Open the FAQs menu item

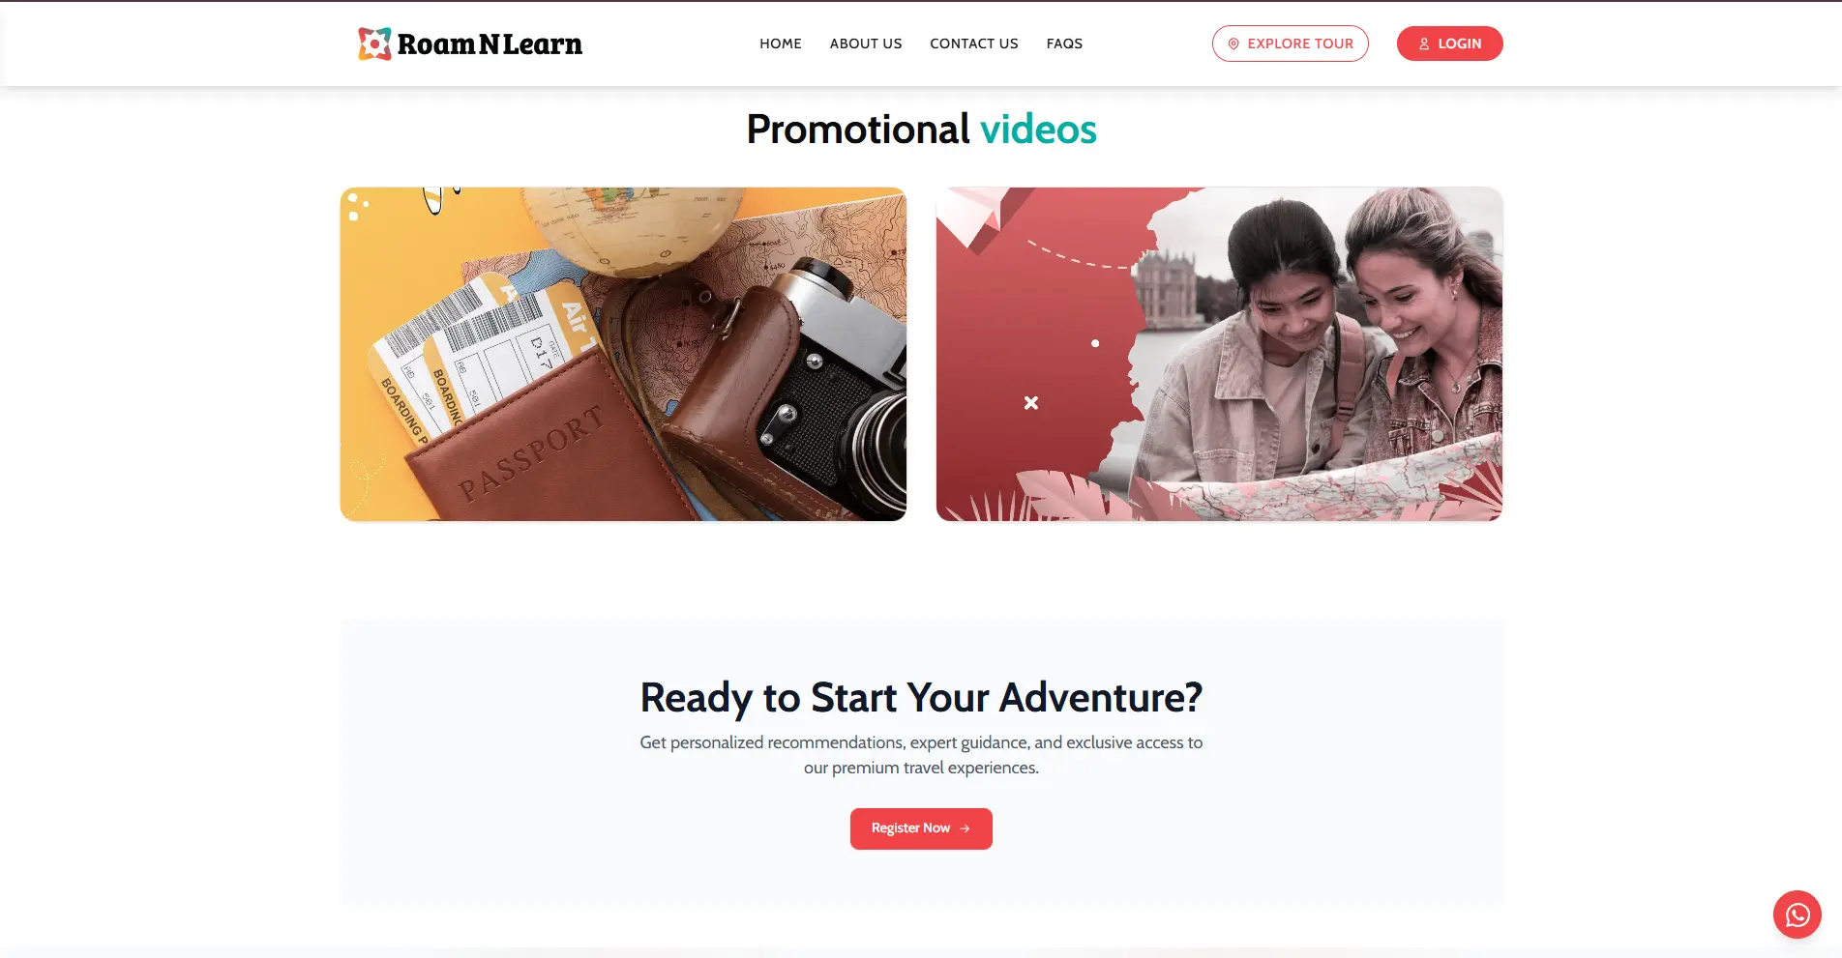click(1064, 44)
